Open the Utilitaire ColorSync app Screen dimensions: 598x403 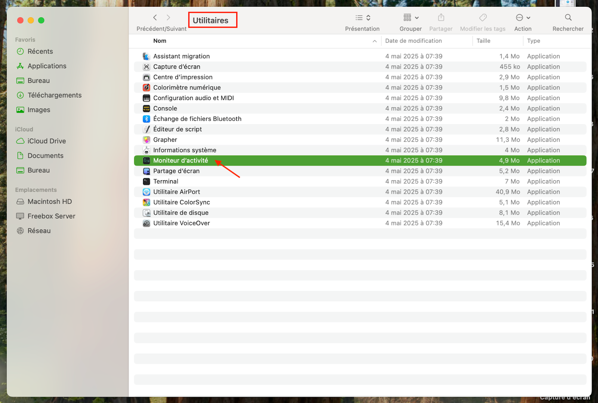coord(182,202)
